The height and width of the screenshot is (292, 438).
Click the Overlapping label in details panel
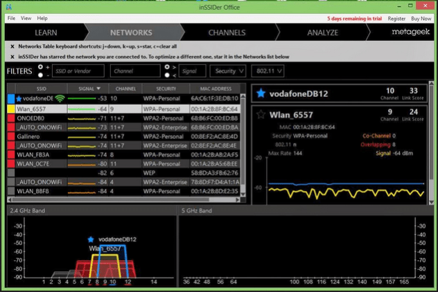point(376,145)
